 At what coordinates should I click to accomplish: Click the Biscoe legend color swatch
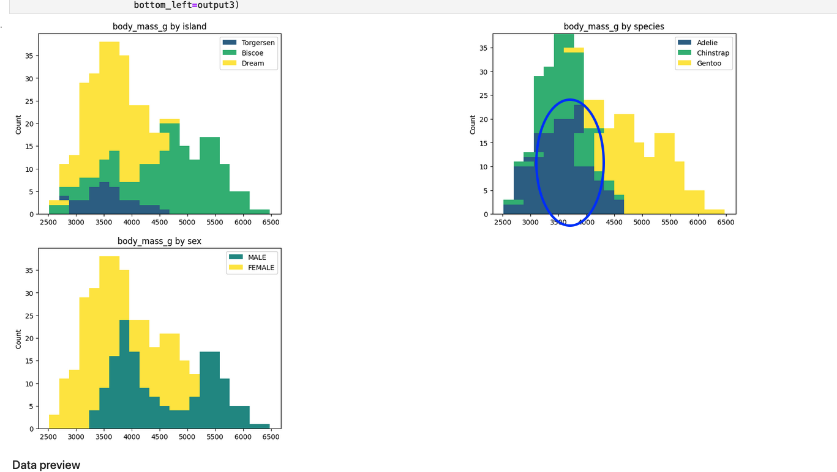tap(230, 53)
